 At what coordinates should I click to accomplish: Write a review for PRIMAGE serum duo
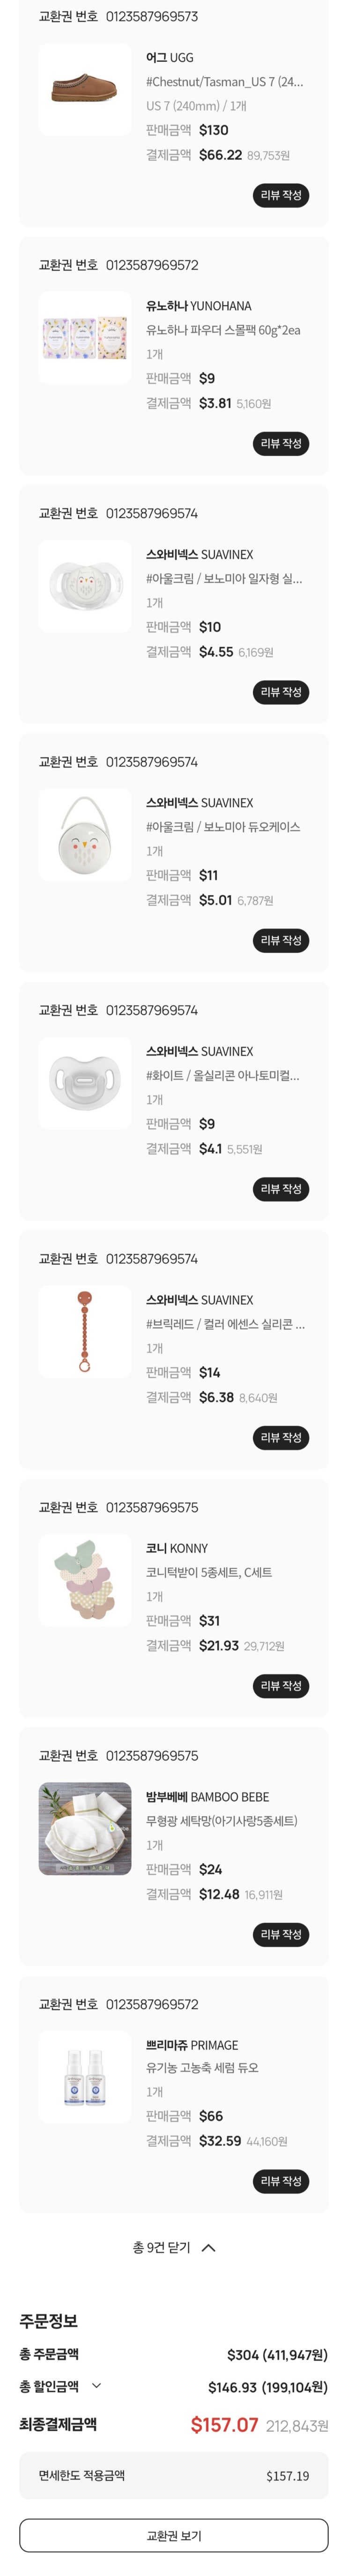click(x=281, y=2181)
